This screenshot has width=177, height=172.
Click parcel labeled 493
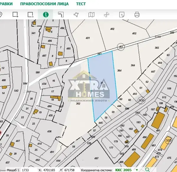tap(135, 94)
